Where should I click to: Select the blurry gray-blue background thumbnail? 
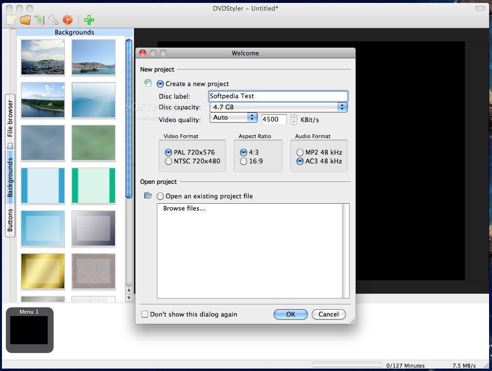43,143
